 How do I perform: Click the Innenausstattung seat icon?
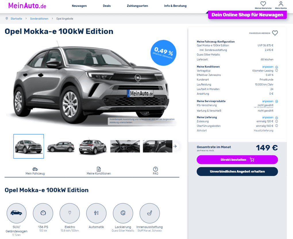coord(149,213)
